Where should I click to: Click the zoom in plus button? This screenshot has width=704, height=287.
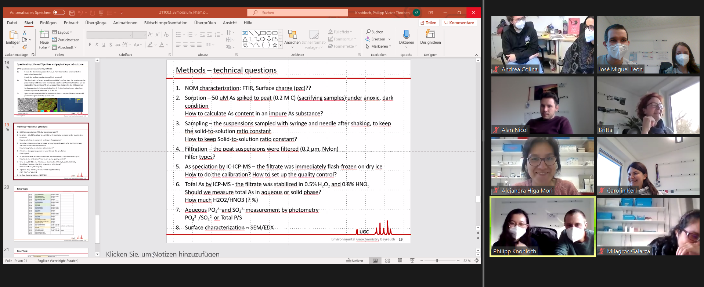tap(458, 261)
